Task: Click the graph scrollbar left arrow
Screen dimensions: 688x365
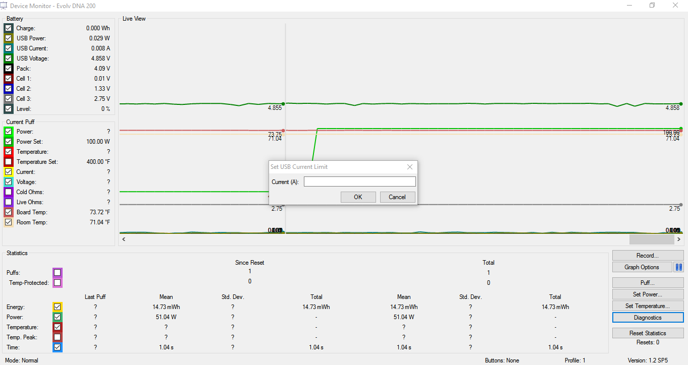Action: coord(124,239)
